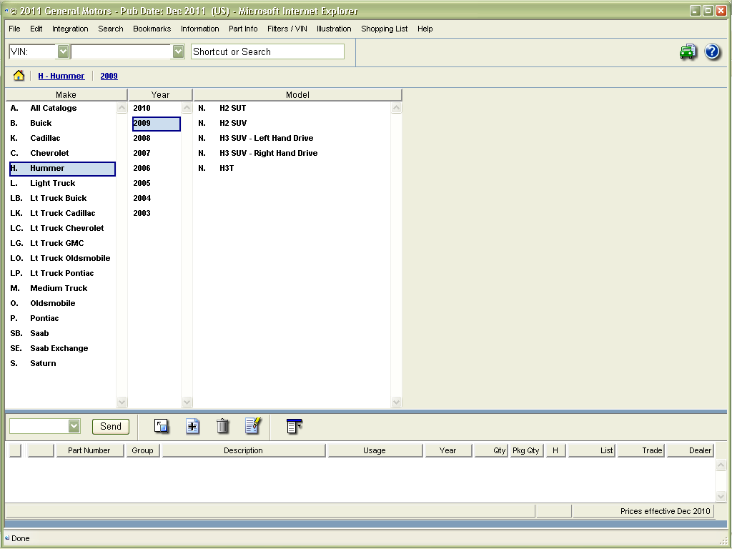
Task: Select the Saab Exchange make
Action: pyautogui.click(x=62, y=348)
